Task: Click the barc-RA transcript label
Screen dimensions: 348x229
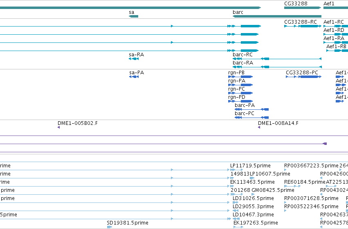Action: (x=242, y=63)
